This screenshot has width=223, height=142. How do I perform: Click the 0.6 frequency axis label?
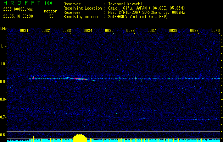point(3,135)
